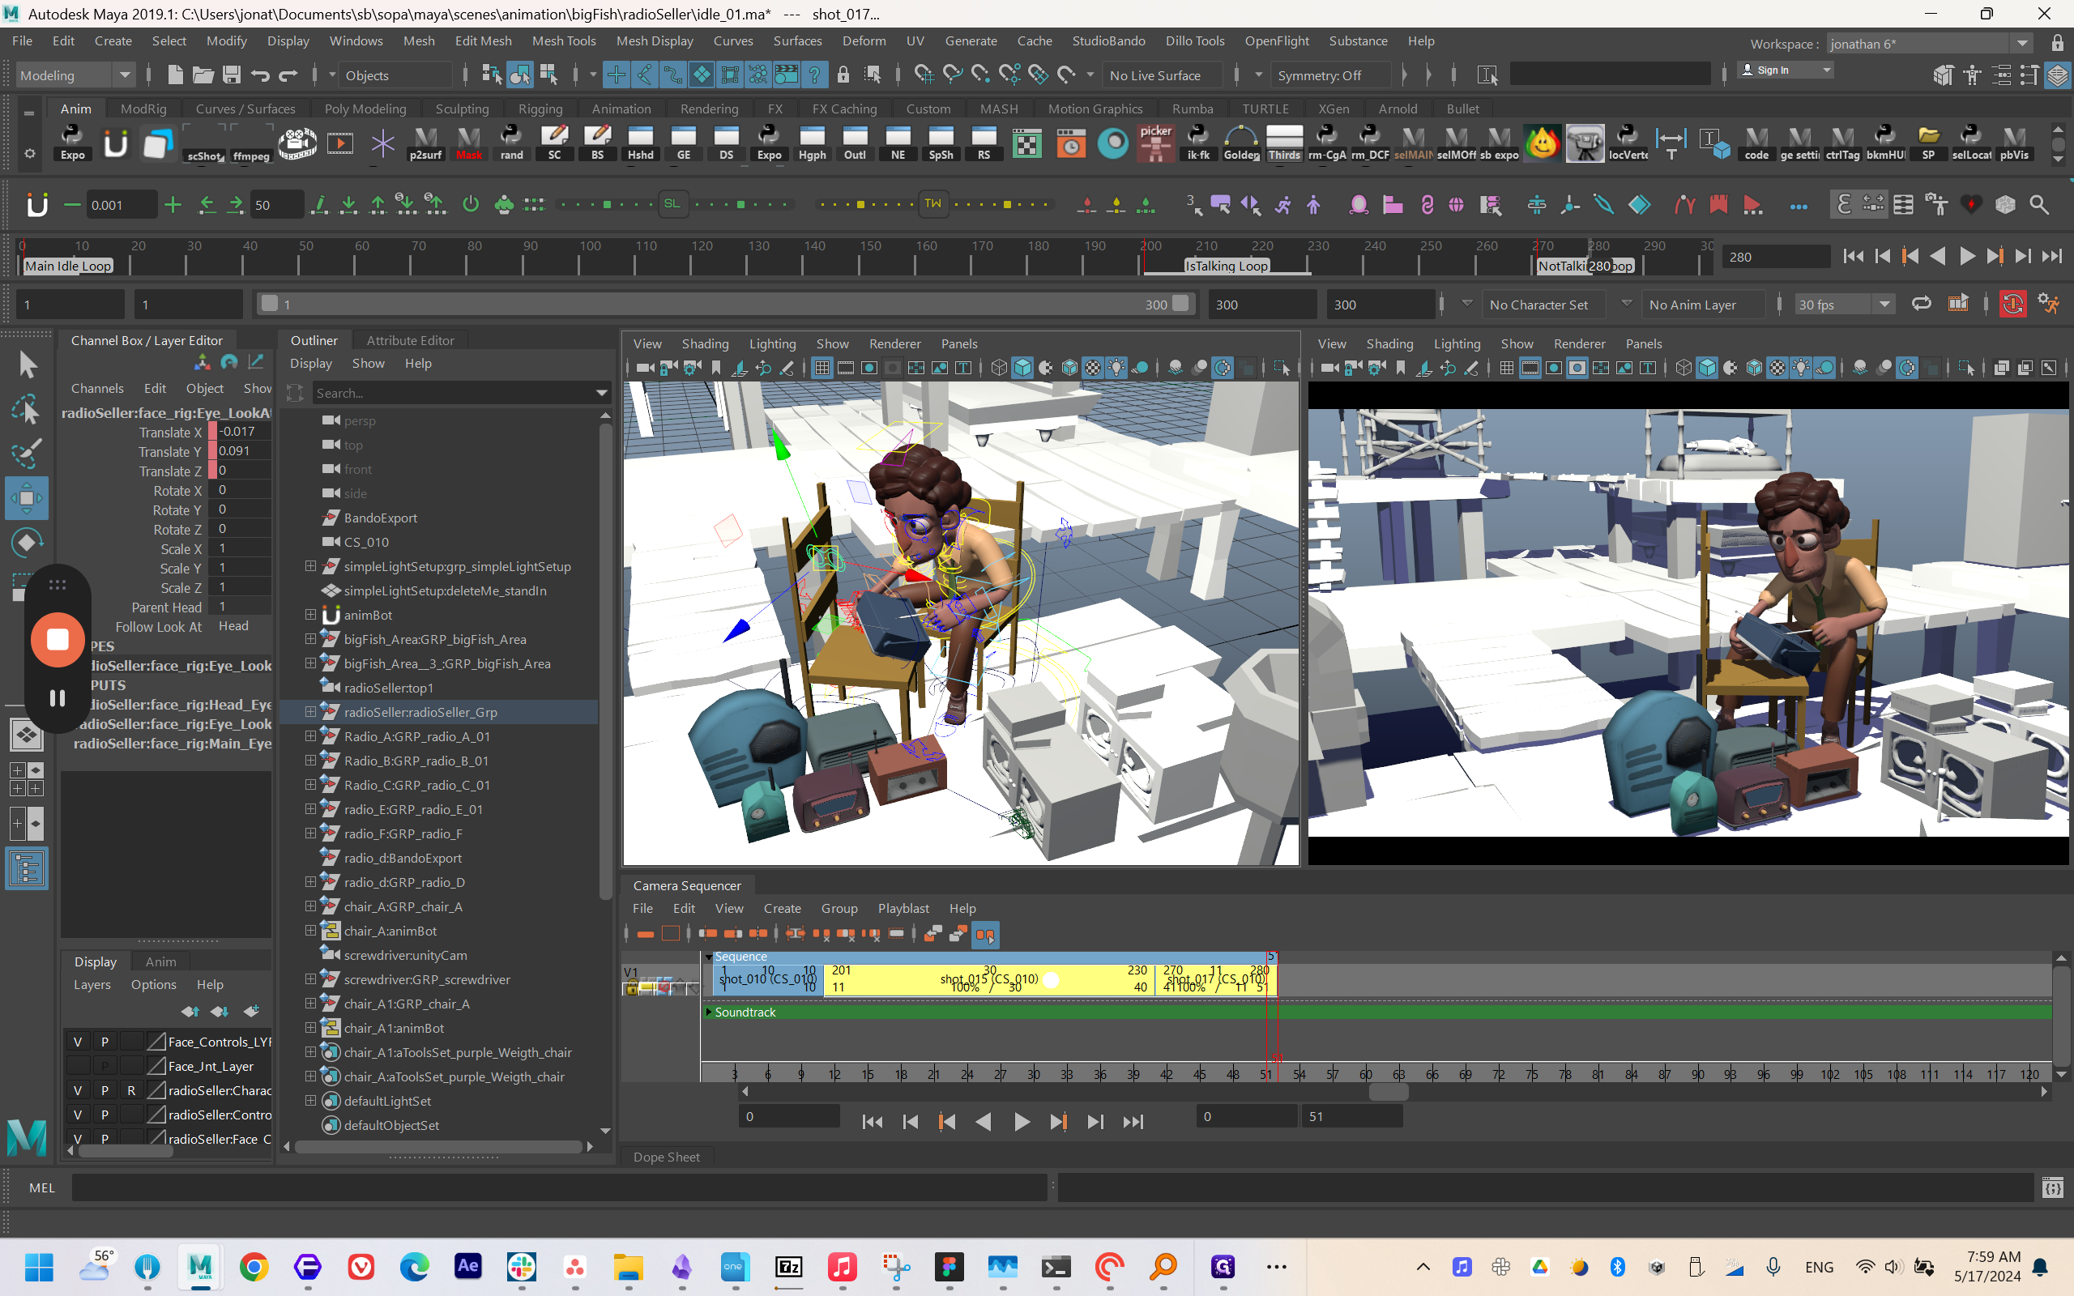Click the red stop recording button
Image resolution: width=2074 pixels, height=1296 pixels.
(58, 639)
